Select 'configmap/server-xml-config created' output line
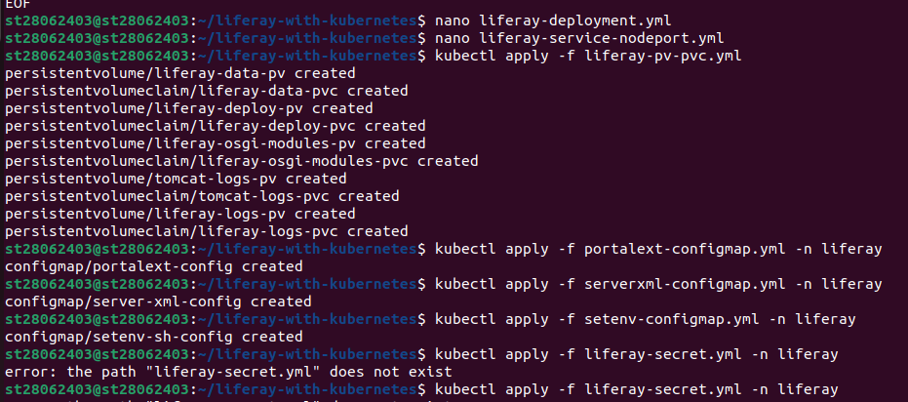Viewport: 908px width, 402px height. [x=158, y=301]
